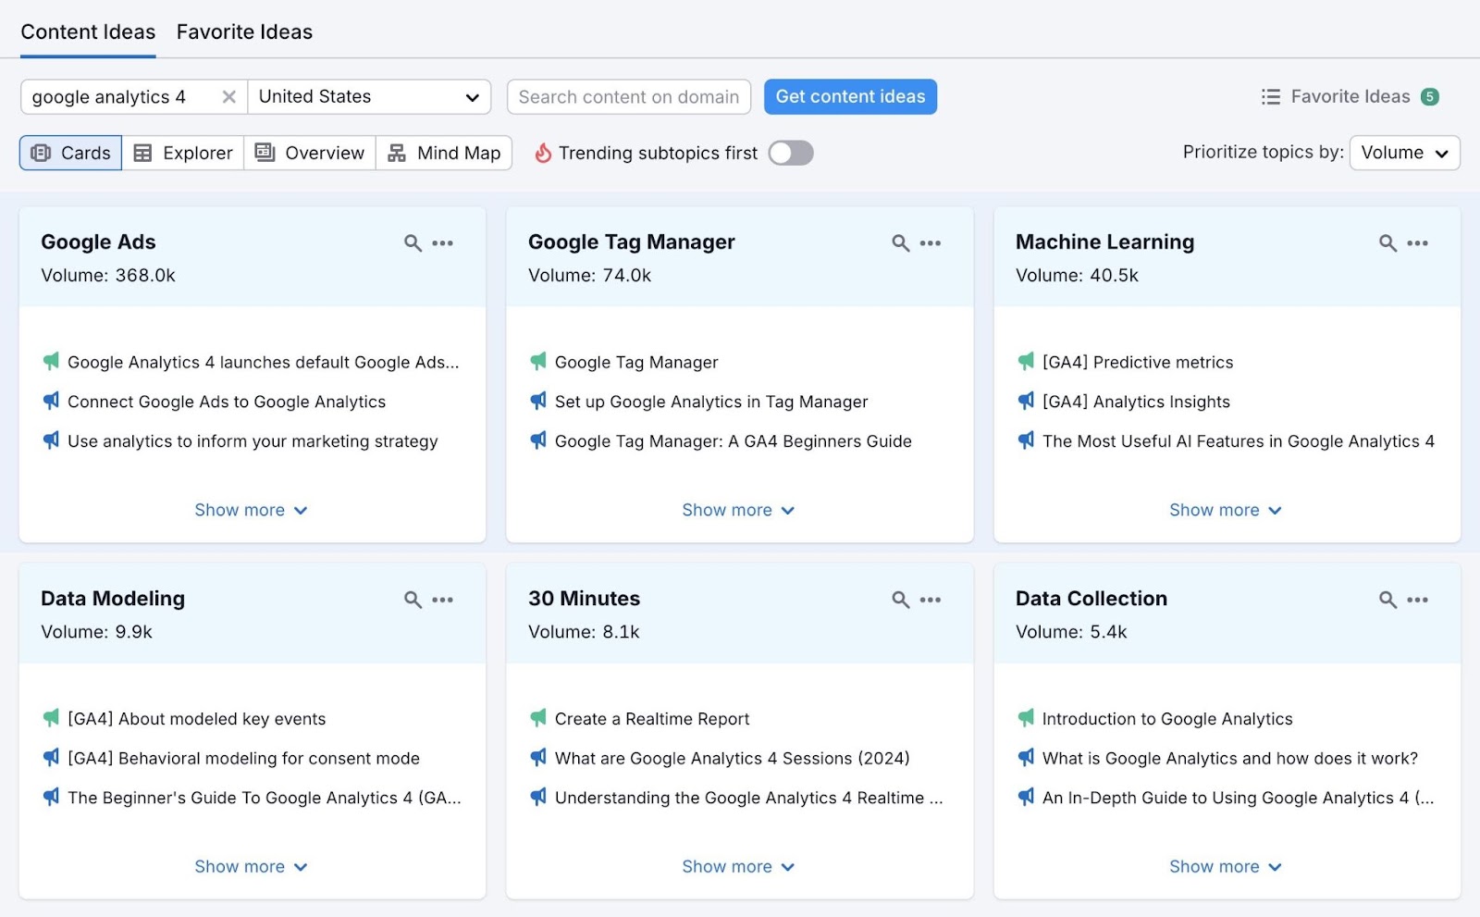1480x917 pixels.
Task: Switch to the Favorite Ideas tab
Action: (244, 32)
